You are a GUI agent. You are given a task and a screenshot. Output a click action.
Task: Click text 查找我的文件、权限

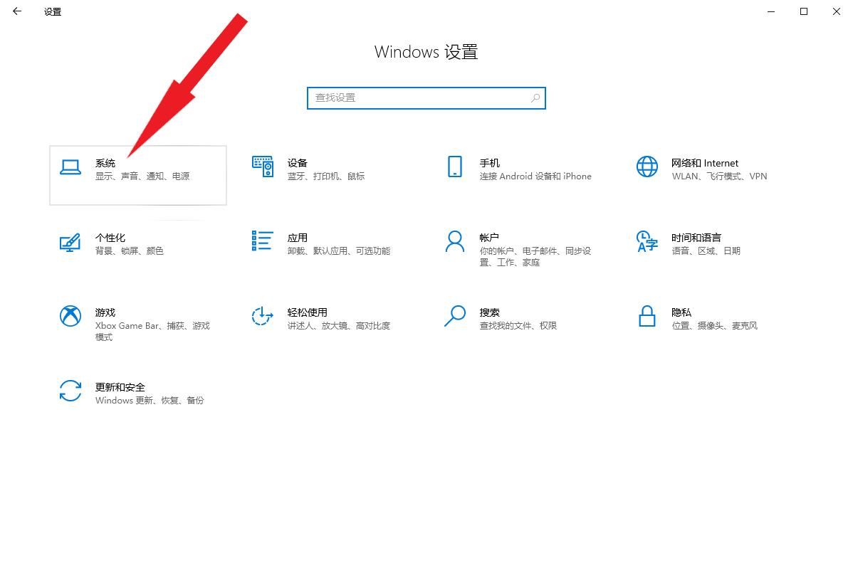click(x=518, y=325)
